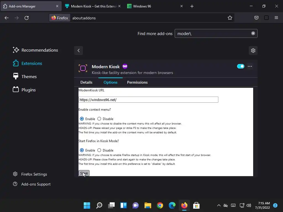Open Windows taskbar search
This screenshot has height=212, width=283.
99,205
